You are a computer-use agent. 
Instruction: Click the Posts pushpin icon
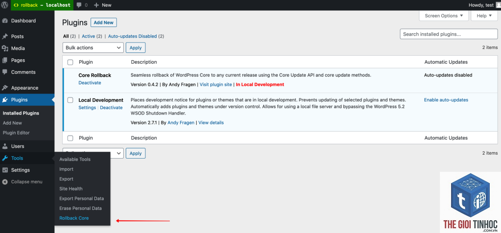tap(5, 36)
